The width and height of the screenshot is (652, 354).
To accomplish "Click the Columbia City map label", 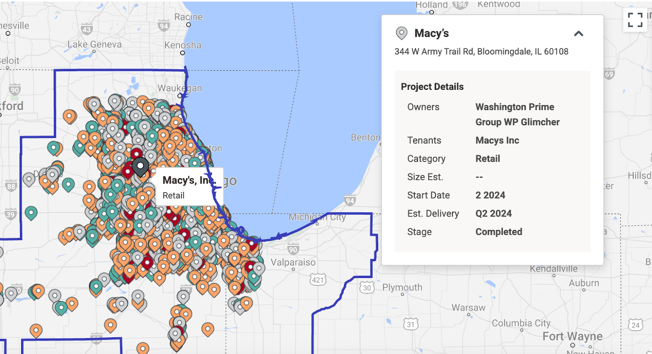I will click(521, 323).
